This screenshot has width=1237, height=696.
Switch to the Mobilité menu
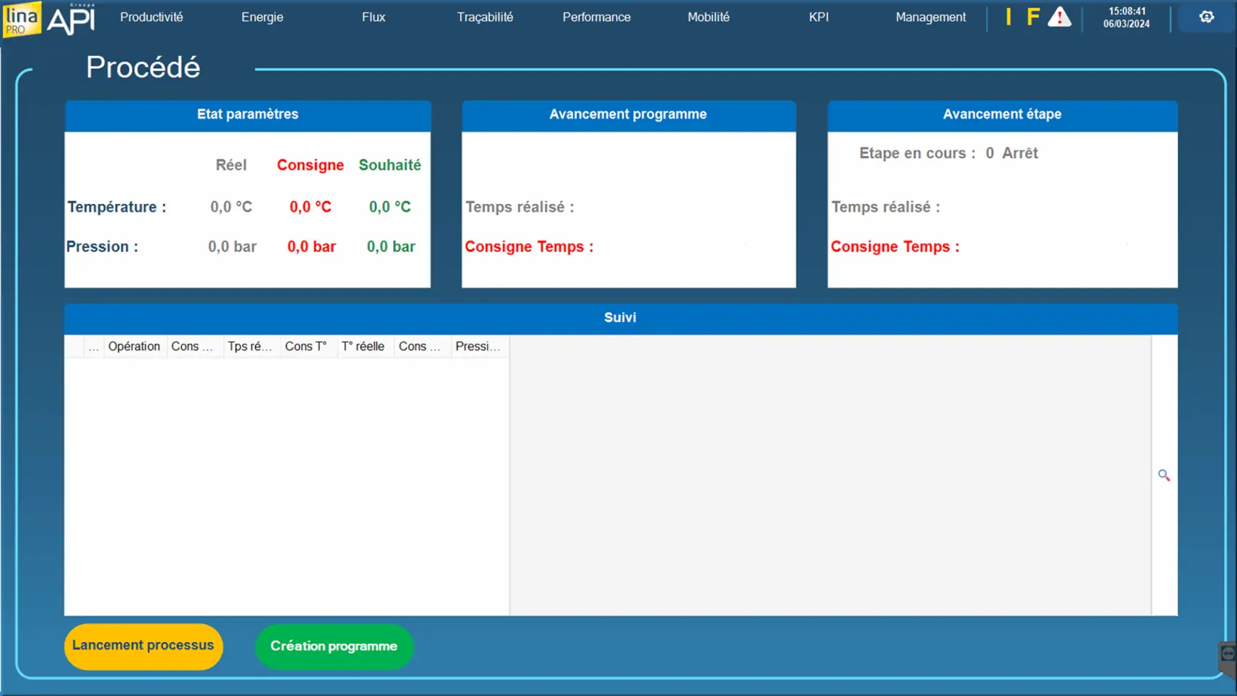pyautogui.click(x=708, y=17)
